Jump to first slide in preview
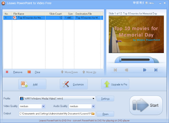 pyautogui.click(x=115, y=70)
